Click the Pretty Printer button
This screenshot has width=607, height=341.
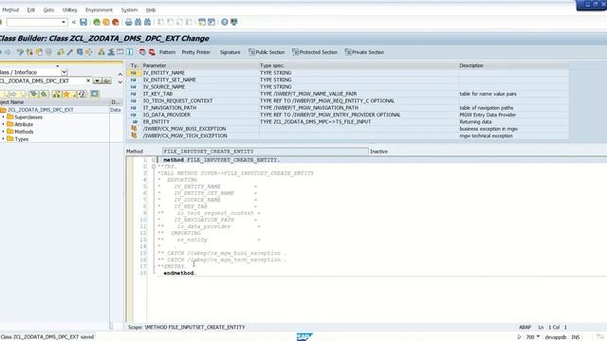click(x=196, y=52)
